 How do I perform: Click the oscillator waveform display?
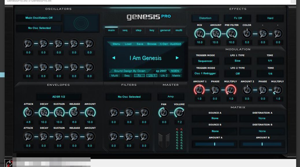pos(81,23)
